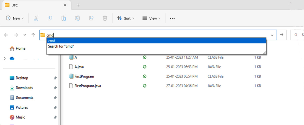The width and height of the screenshot is (304, 125).
Task: Select the "cmd" autocomplete suggestion
Action: tap(156, 41)
